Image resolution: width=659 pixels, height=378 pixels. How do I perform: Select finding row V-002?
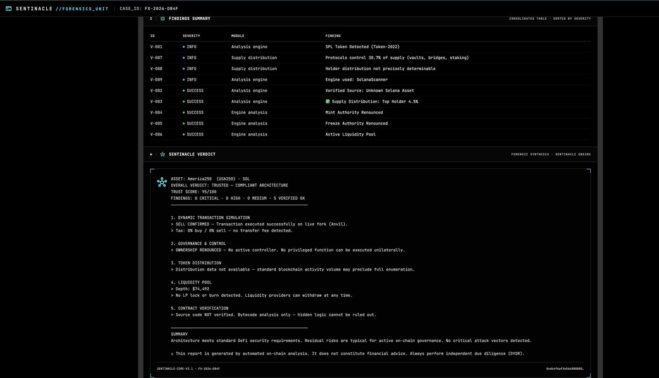point(371,91)
